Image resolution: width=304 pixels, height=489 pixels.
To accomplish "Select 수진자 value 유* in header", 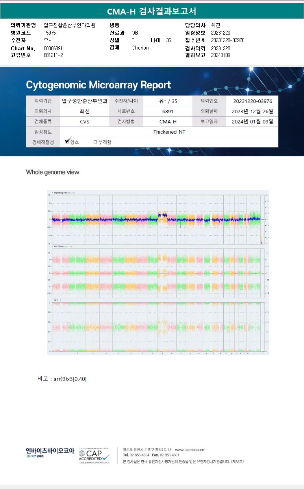I will click(x=47, y=40).
